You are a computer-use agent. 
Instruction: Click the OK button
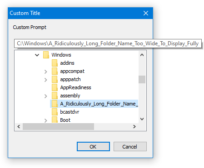pos(93,146)
